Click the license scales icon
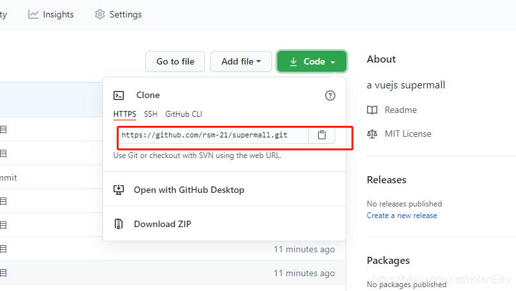This screenshot has height=291, width=516. pyautogui.click(x=372, y=134)
